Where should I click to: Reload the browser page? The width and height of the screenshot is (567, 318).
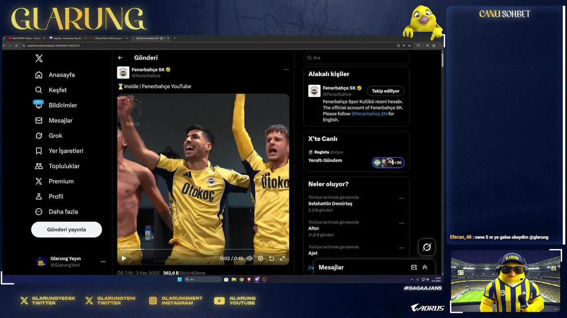tap(16, 45)
